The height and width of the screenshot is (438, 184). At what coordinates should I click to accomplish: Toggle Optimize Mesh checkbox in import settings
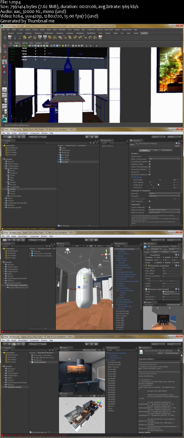click(149, 164)
